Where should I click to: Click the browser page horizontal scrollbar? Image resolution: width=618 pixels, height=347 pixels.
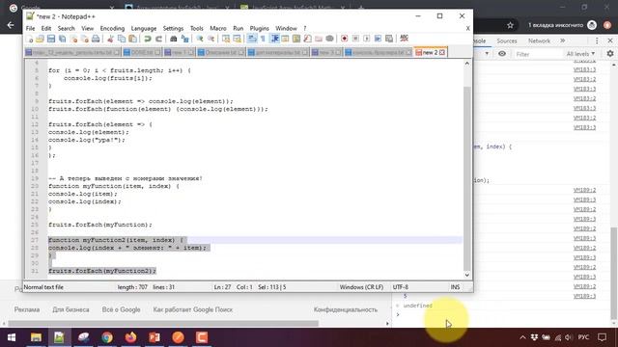163,324
